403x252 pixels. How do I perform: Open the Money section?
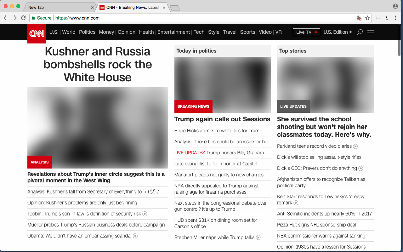[x=106, y=32]
